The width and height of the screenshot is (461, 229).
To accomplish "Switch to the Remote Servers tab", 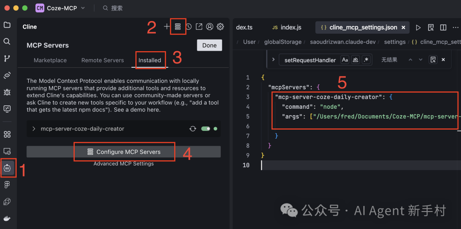I will [102, 60].
